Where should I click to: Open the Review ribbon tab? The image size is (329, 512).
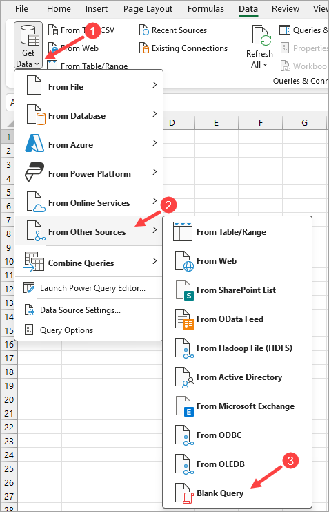(x=286, y=8)
